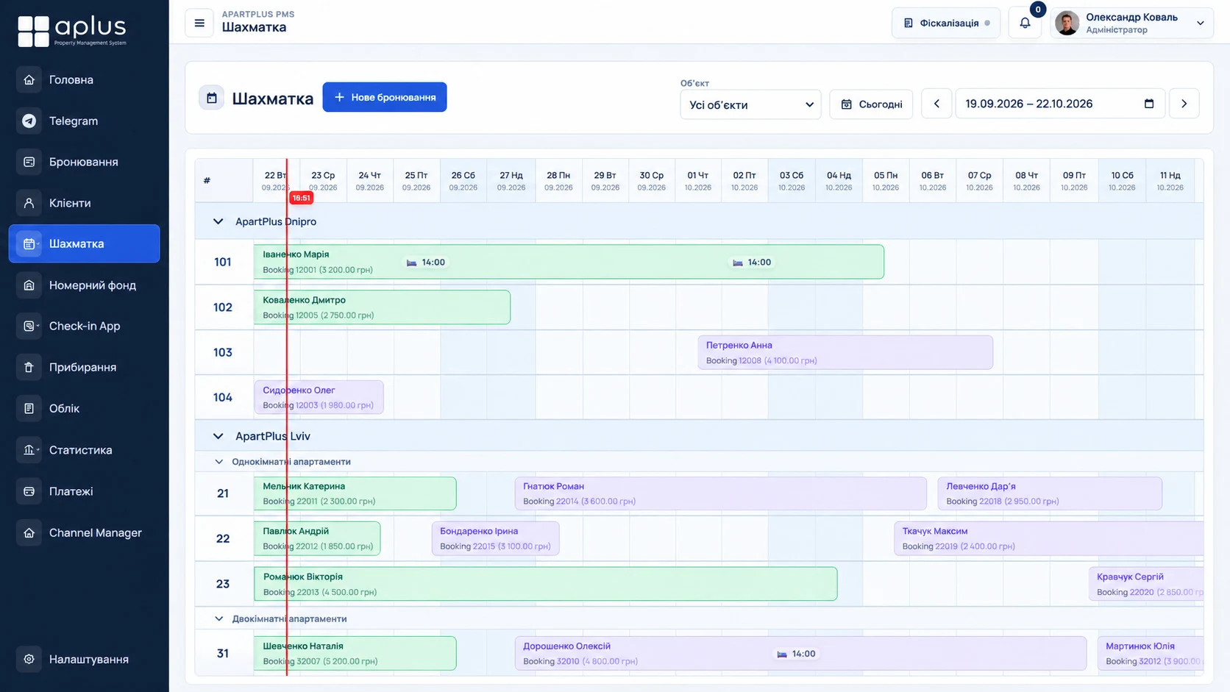Click date column header 26 Сб
This screenshot has width=1230, height=692.
463,180
